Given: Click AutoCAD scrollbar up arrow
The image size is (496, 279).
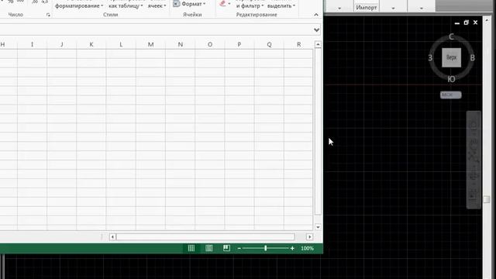Looking at the screenshot, I should coord(487,20).
